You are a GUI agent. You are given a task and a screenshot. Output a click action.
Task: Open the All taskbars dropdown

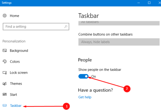[x=119, y=23]
